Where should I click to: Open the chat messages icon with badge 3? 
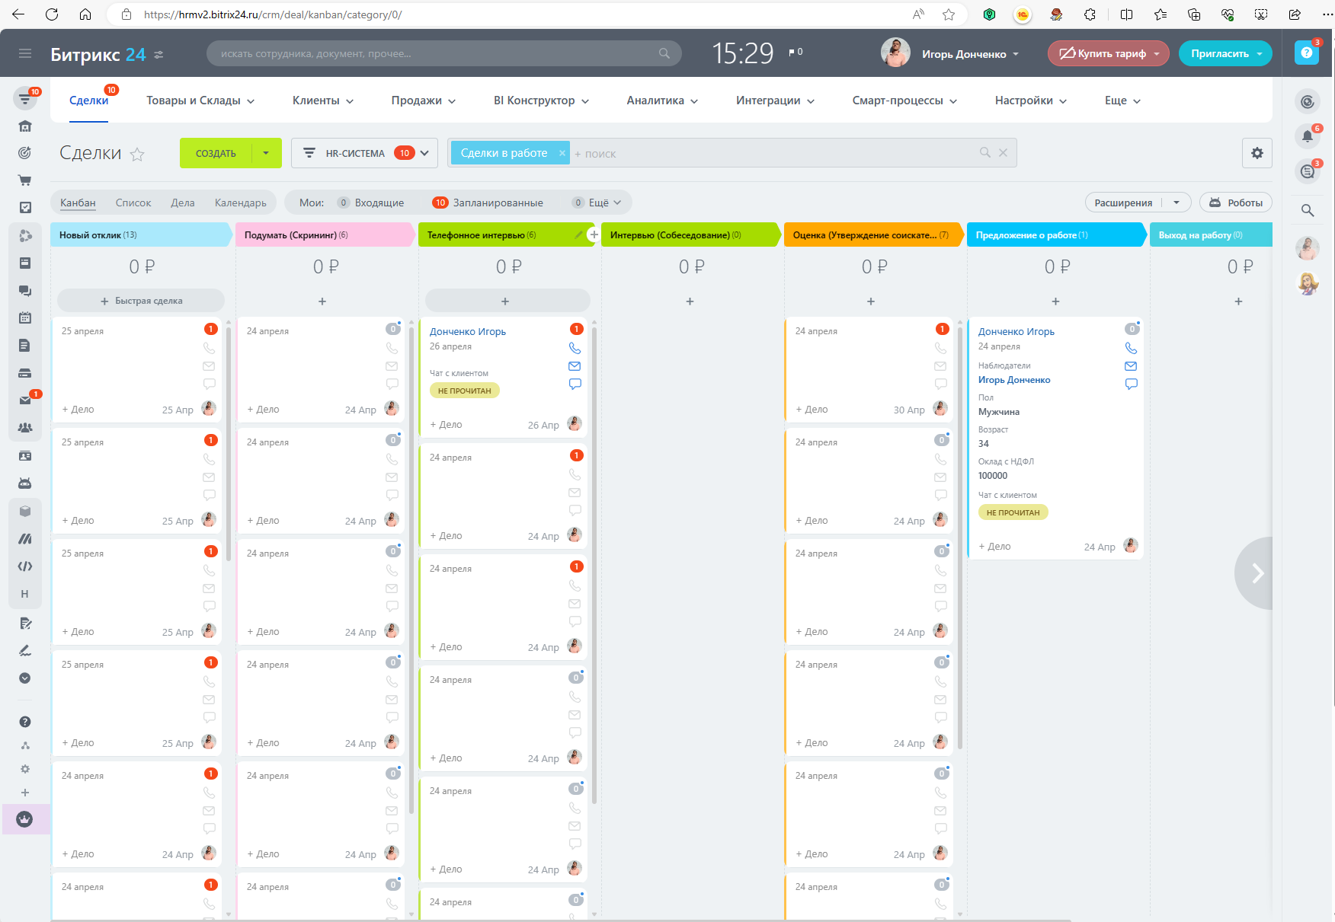[1308, 171]
